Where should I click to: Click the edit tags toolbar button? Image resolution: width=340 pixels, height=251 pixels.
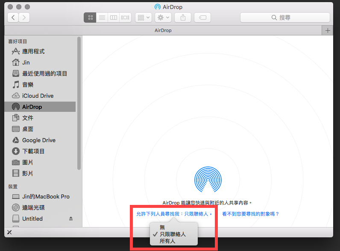(202, 18)
